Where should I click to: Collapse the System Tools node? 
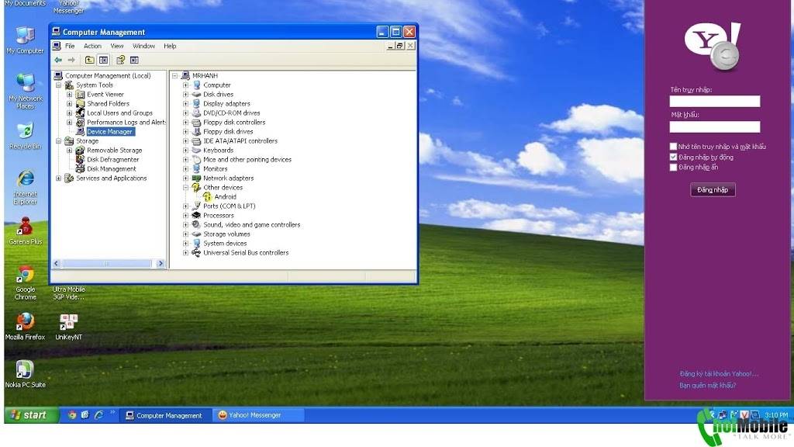click(59, 85)
